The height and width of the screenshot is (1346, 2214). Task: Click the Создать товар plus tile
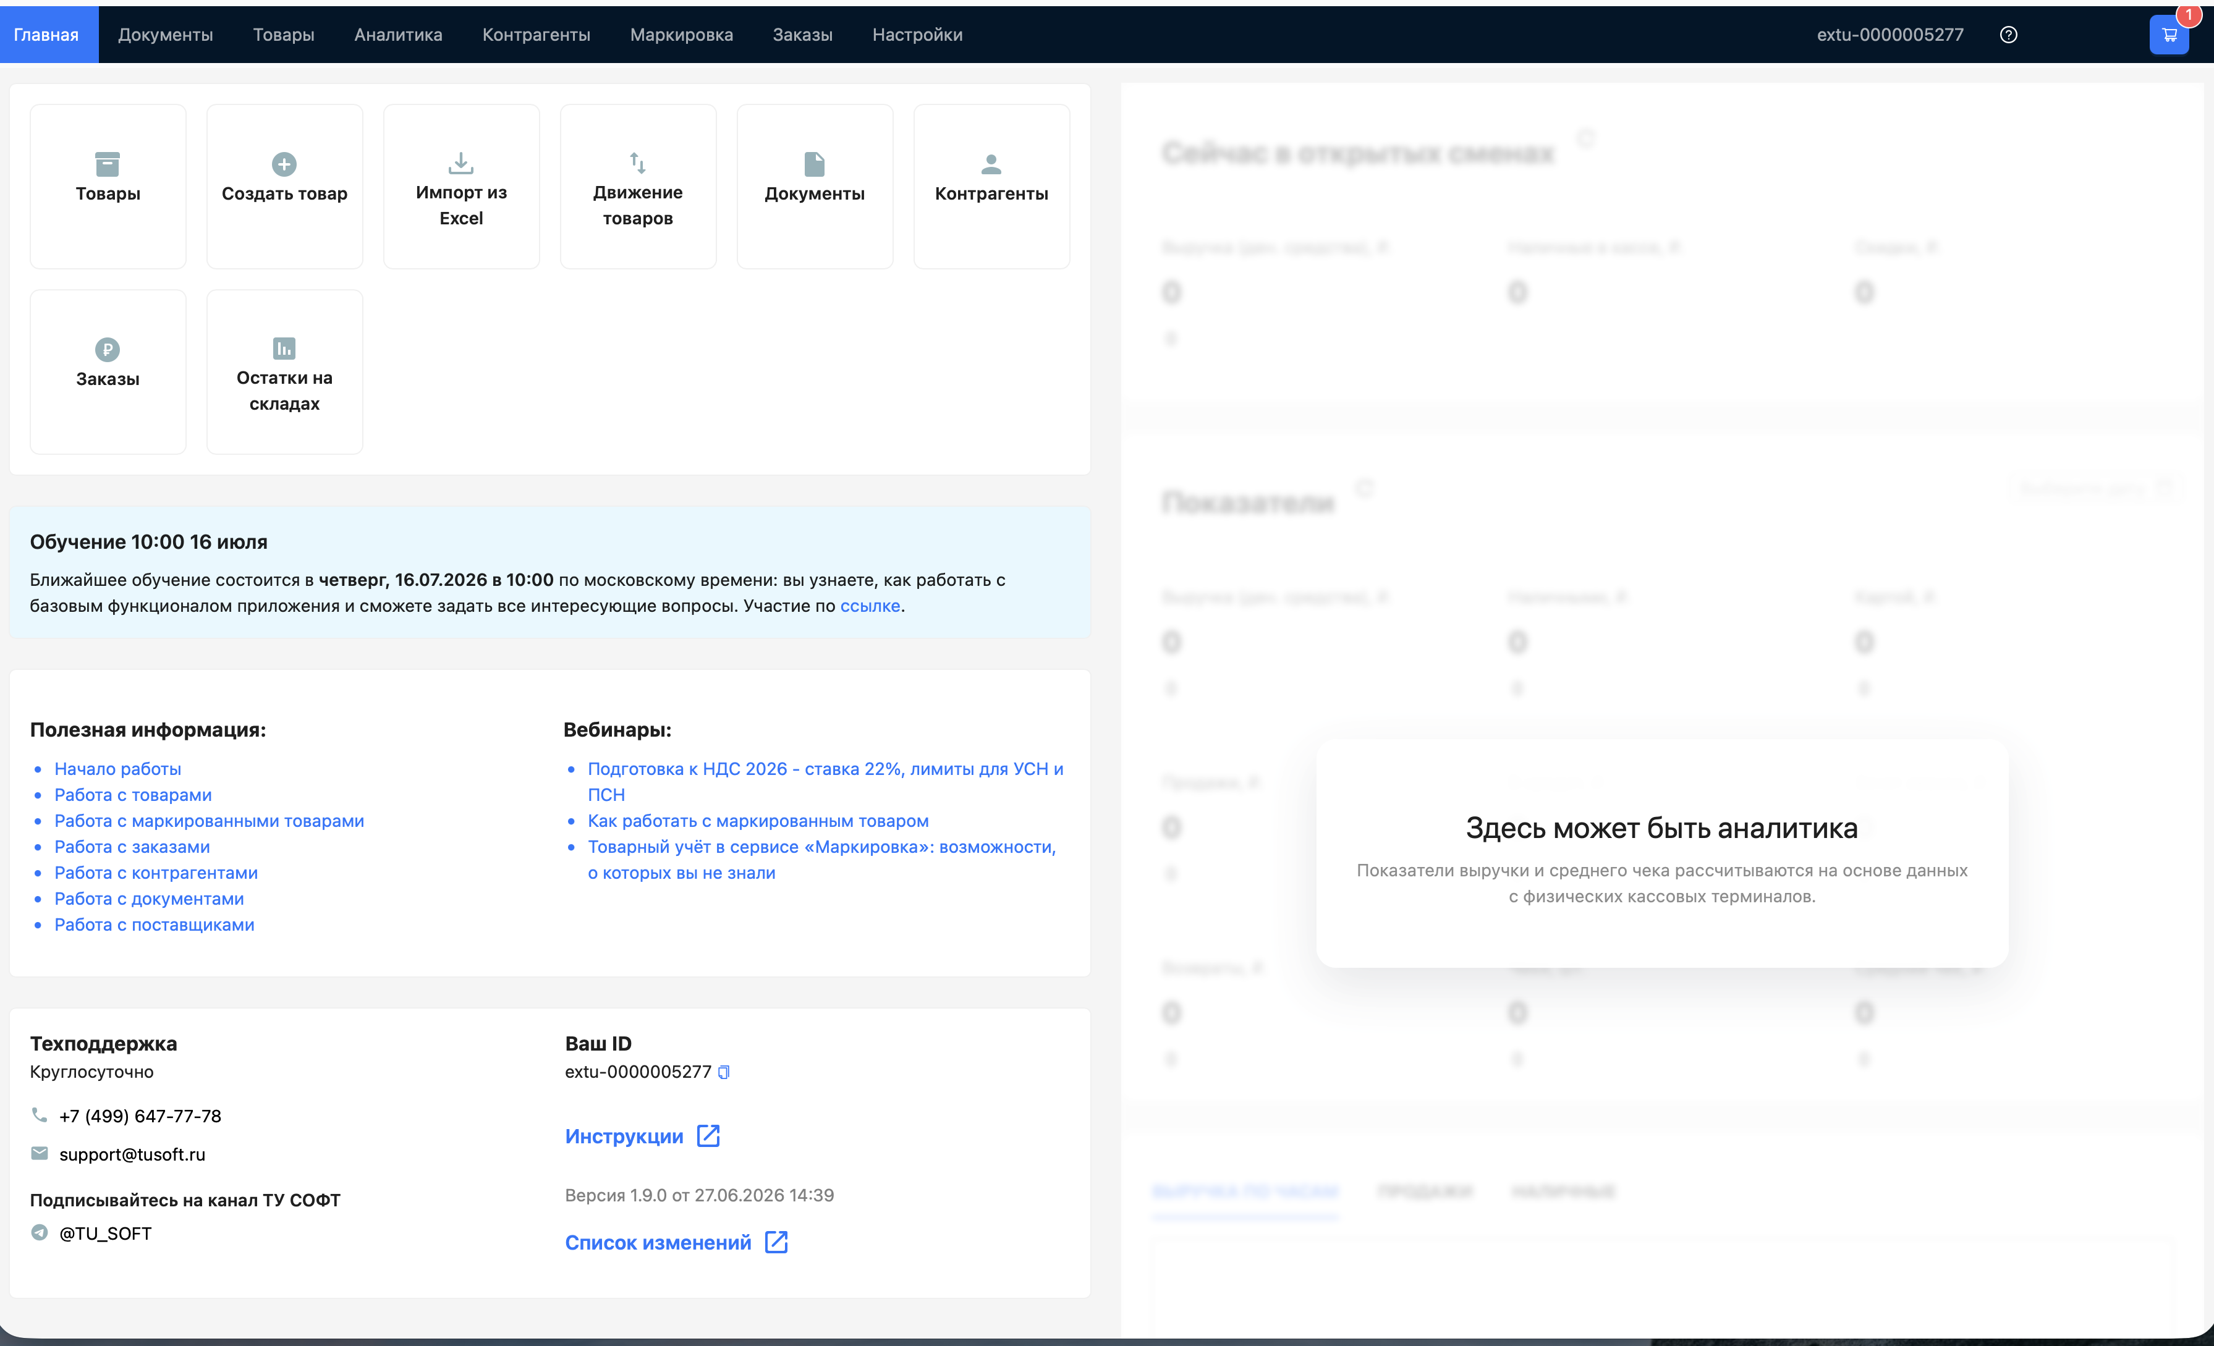point(284,186)
